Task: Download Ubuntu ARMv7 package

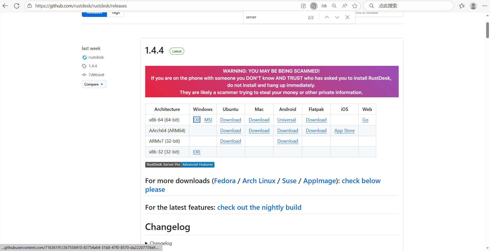Action: click(x=231, y=141)
